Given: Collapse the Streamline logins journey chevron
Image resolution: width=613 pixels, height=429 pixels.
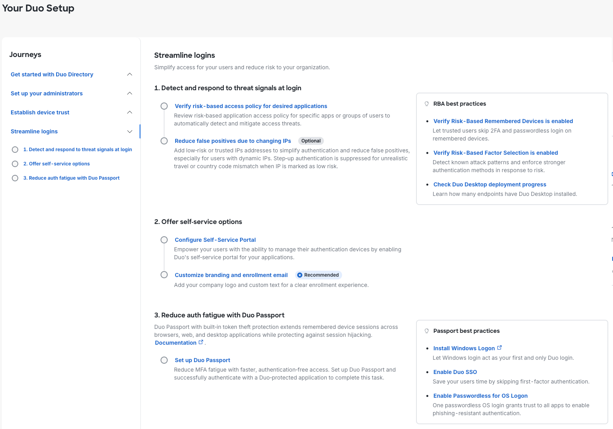Looking at the screenshot, I should pos(130,131).
